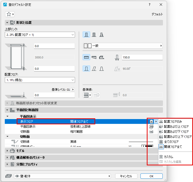Choose the straight wall geometry icon
The width and height of the screenshot is (193, 182).
[x=86, y=57]
